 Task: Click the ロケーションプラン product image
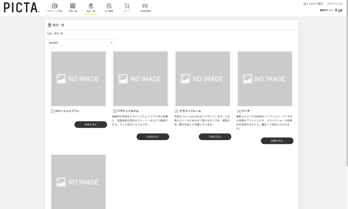(78, 79)
